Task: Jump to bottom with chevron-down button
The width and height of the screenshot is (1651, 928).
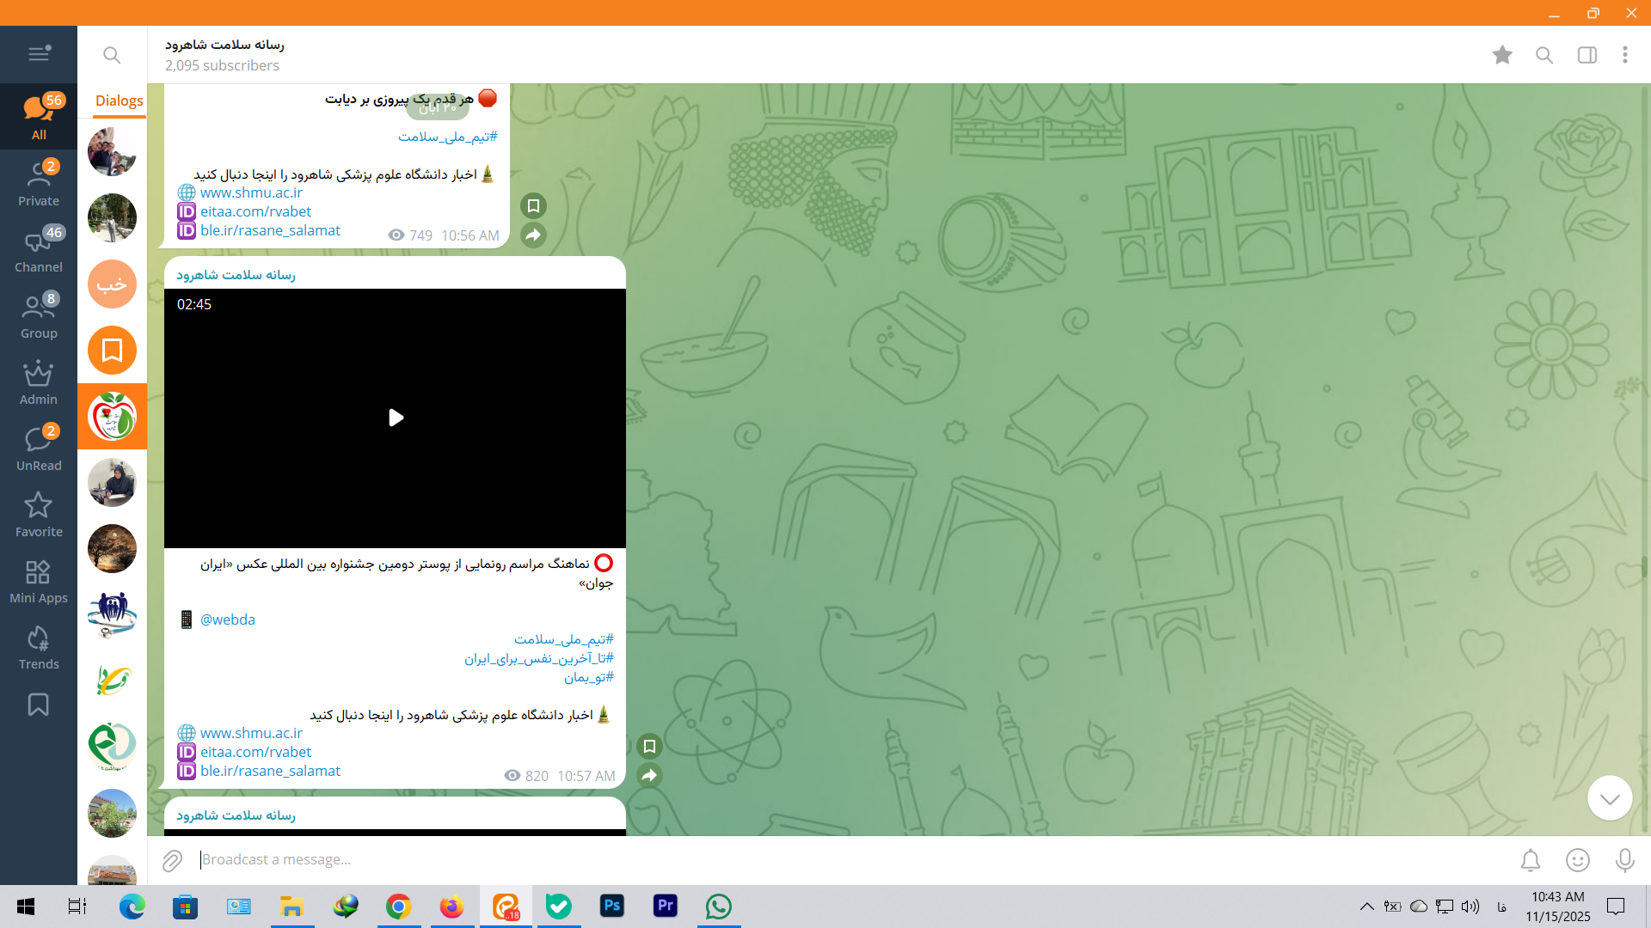Action: (x=1610, y=798)
